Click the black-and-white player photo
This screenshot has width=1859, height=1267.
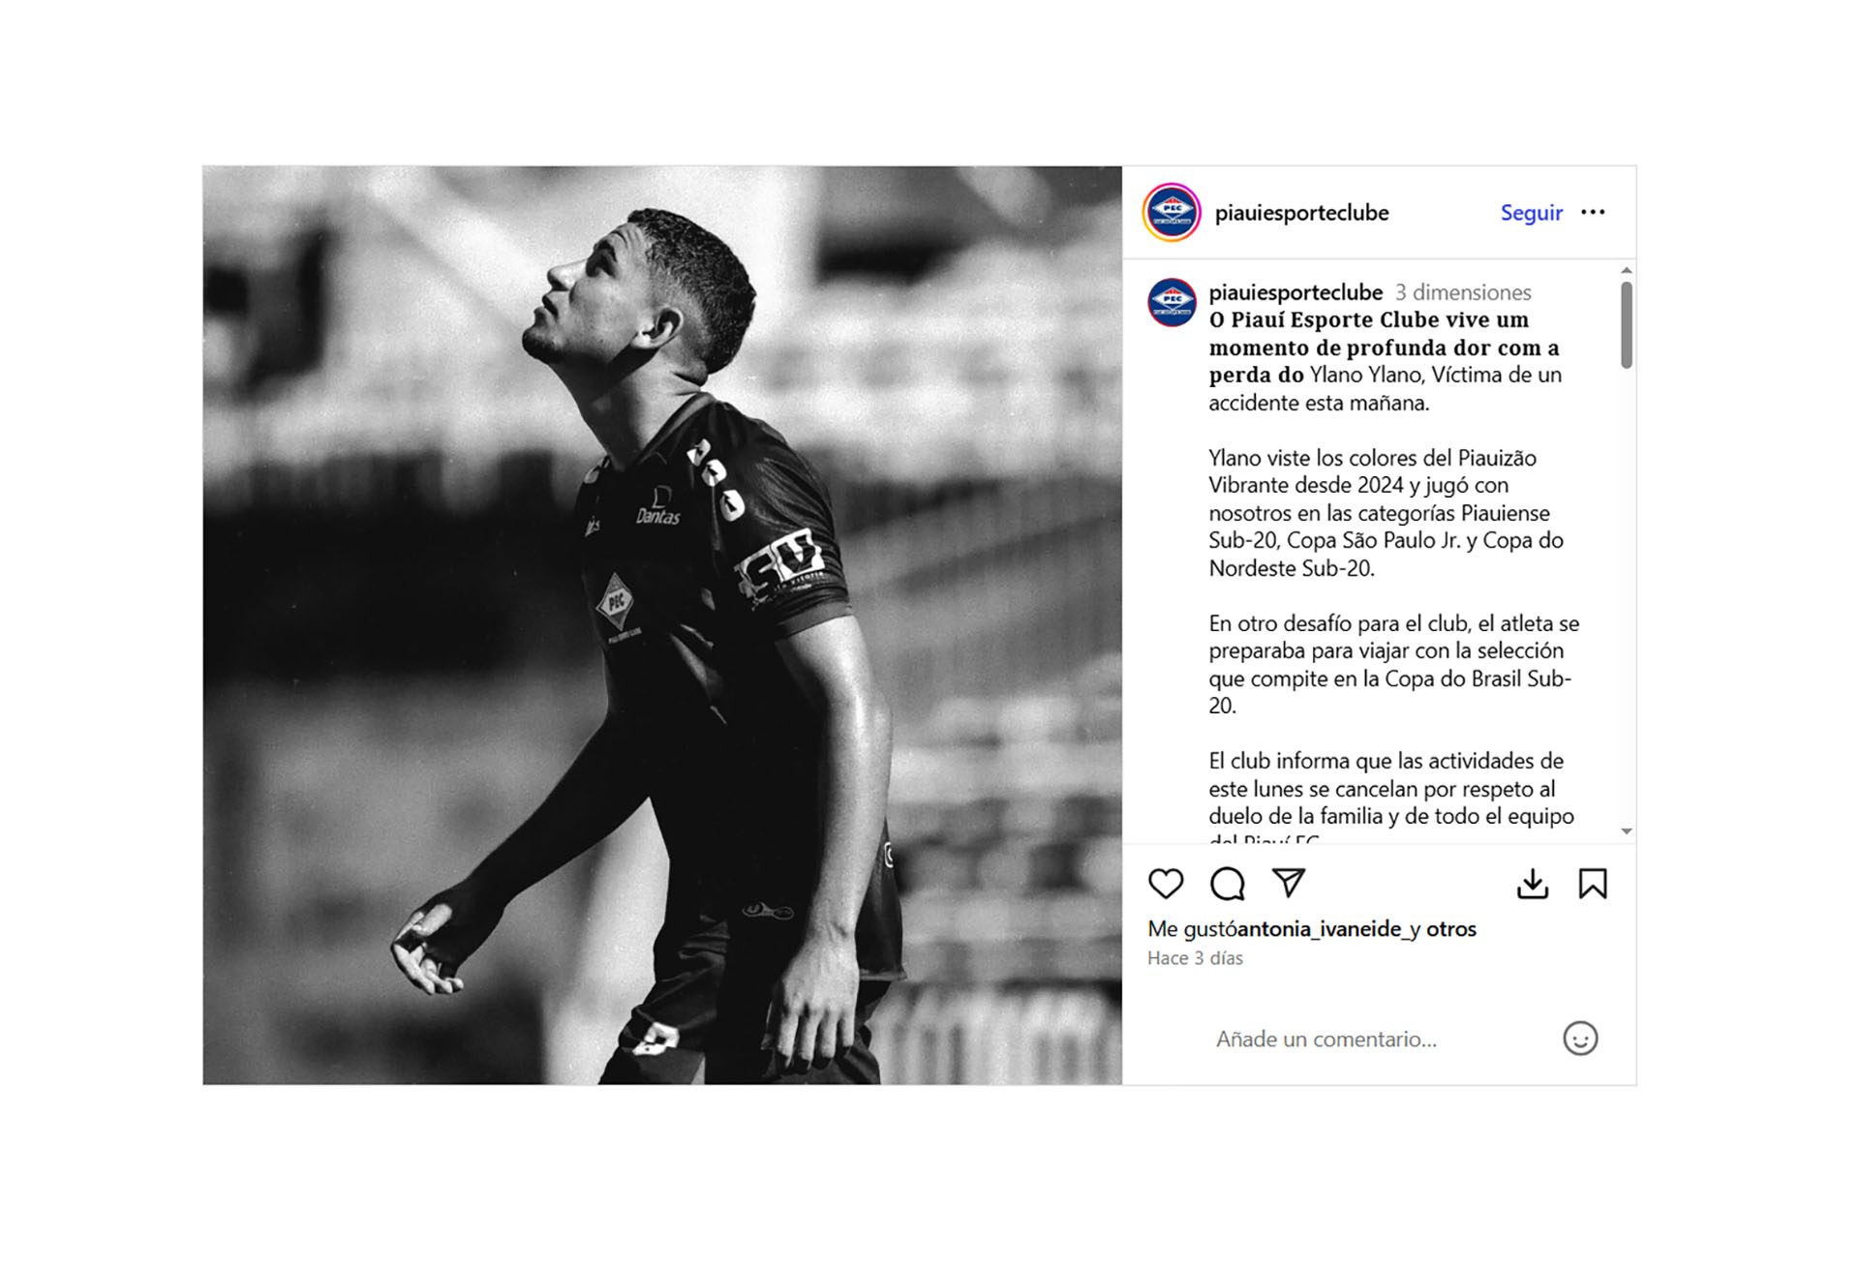pos(662,625)
